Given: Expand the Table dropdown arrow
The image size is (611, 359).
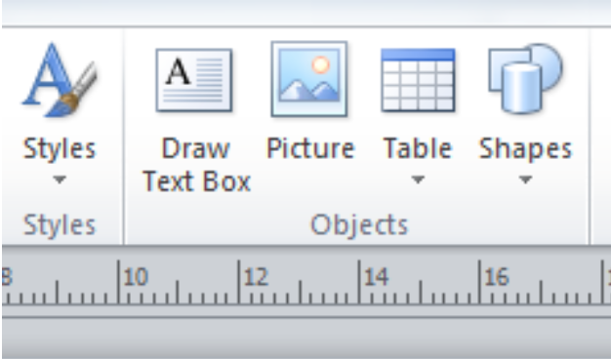Looking at the screenshot, I should click(418, 179).
